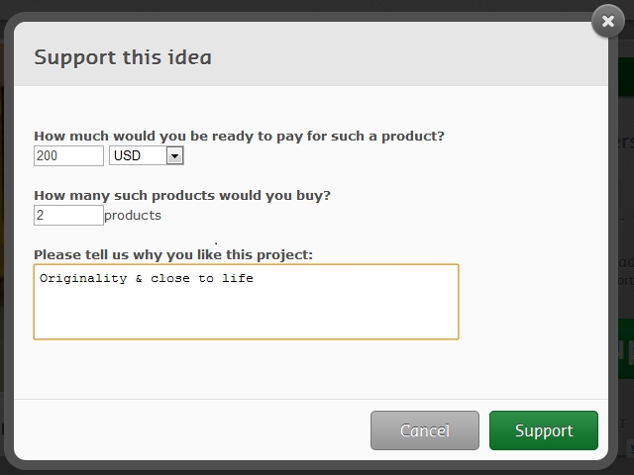Focus the product quantity input field
This screenshot has width=634, height=475.
click(x=68, y=215)
